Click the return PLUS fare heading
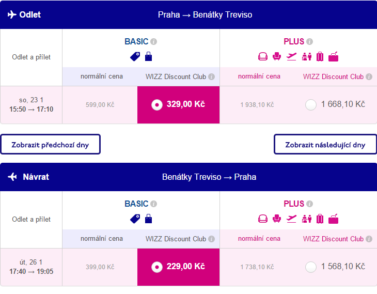The image size is (377, 294). tap(294, 204)
